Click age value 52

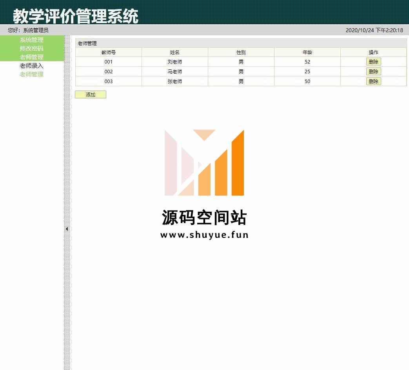click(x=307, y=62)
